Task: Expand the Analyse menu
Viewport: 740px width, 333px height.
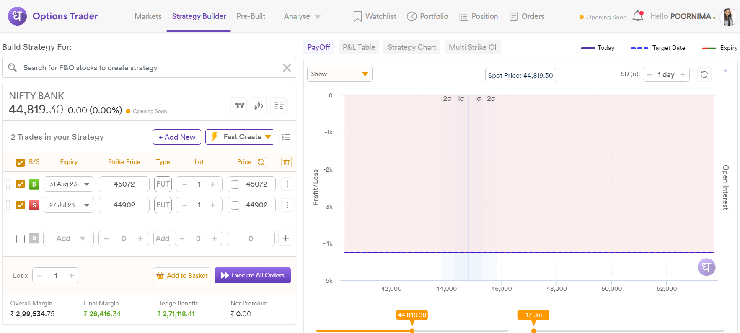Action: [302, 16]
